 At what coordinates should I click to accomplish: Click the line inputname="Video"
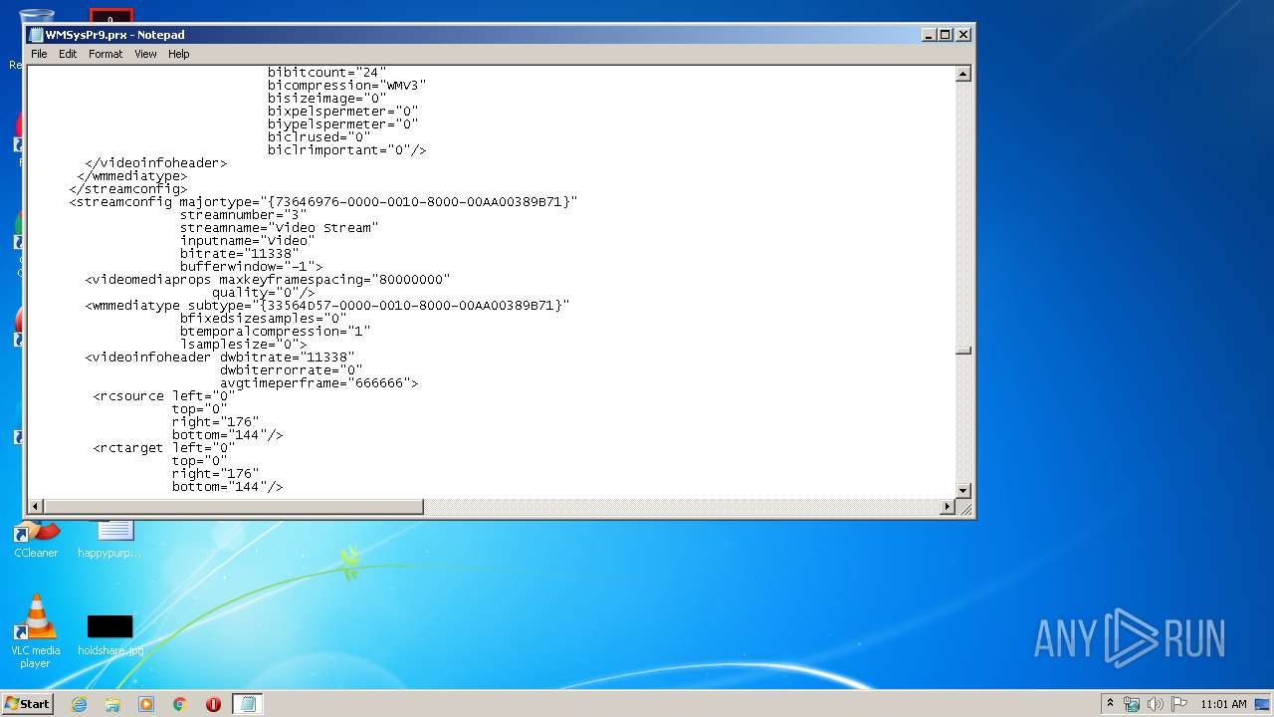point(247,241)
